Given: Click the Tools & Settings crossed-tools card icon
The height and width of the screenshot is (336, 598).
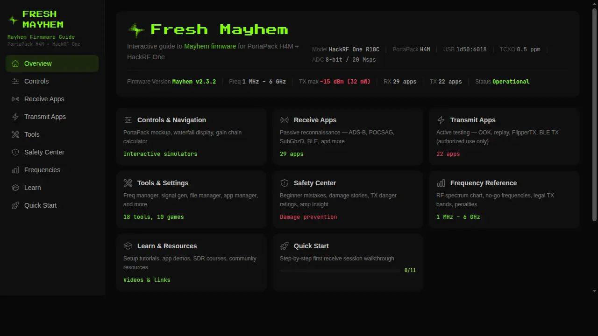Looking at the screenshot, I should (128, 183).
